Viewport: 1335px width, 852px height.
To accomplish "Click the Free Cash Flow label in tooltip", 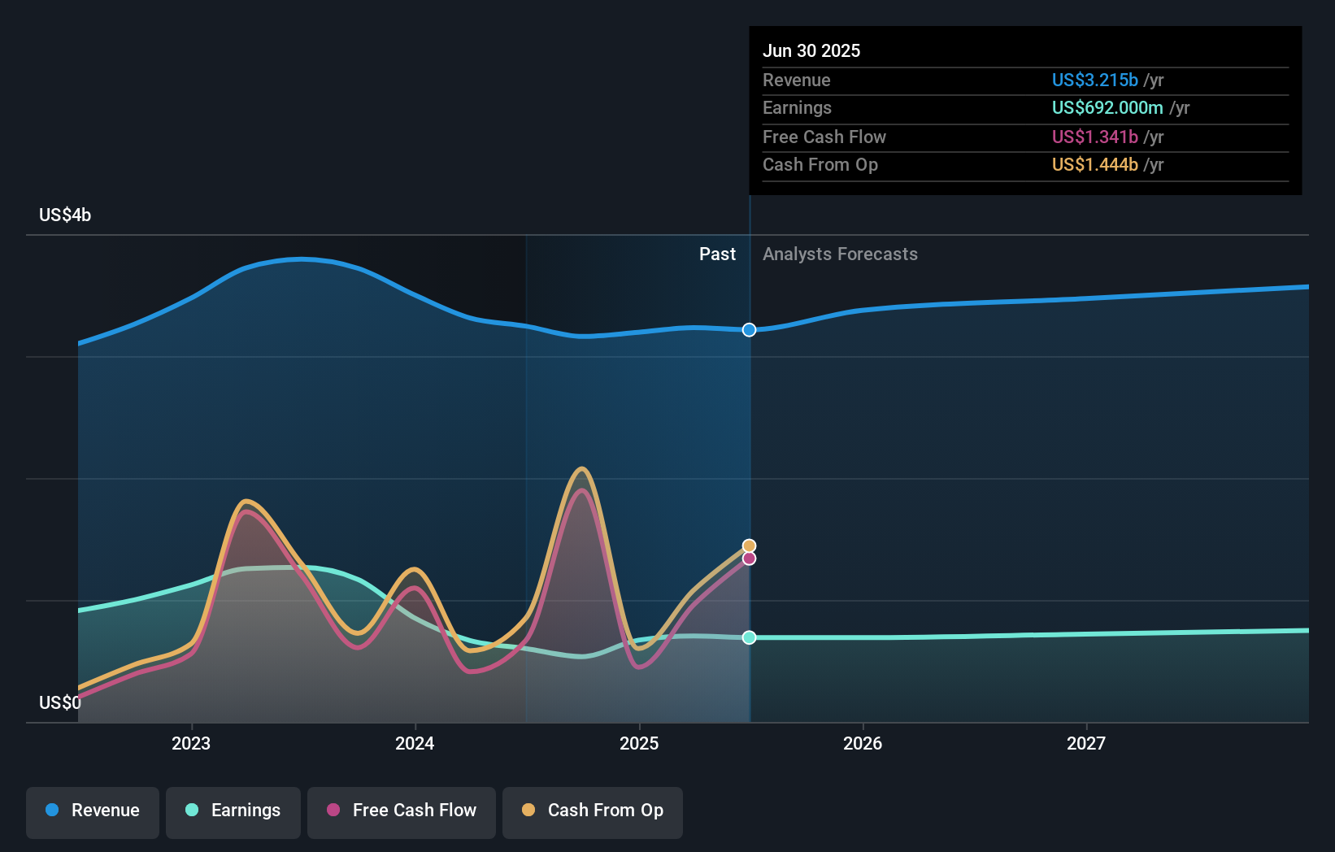I will [x=824, y=137].
